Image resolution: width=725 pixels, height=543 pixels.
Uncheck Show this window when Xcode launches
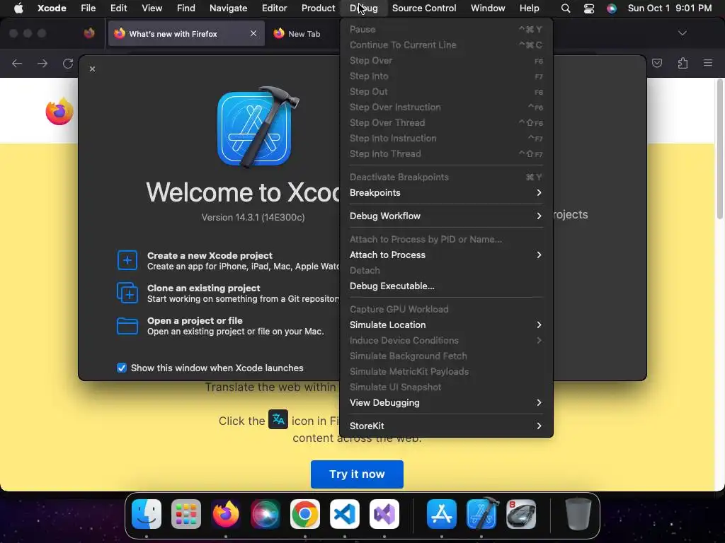[122, 368]
